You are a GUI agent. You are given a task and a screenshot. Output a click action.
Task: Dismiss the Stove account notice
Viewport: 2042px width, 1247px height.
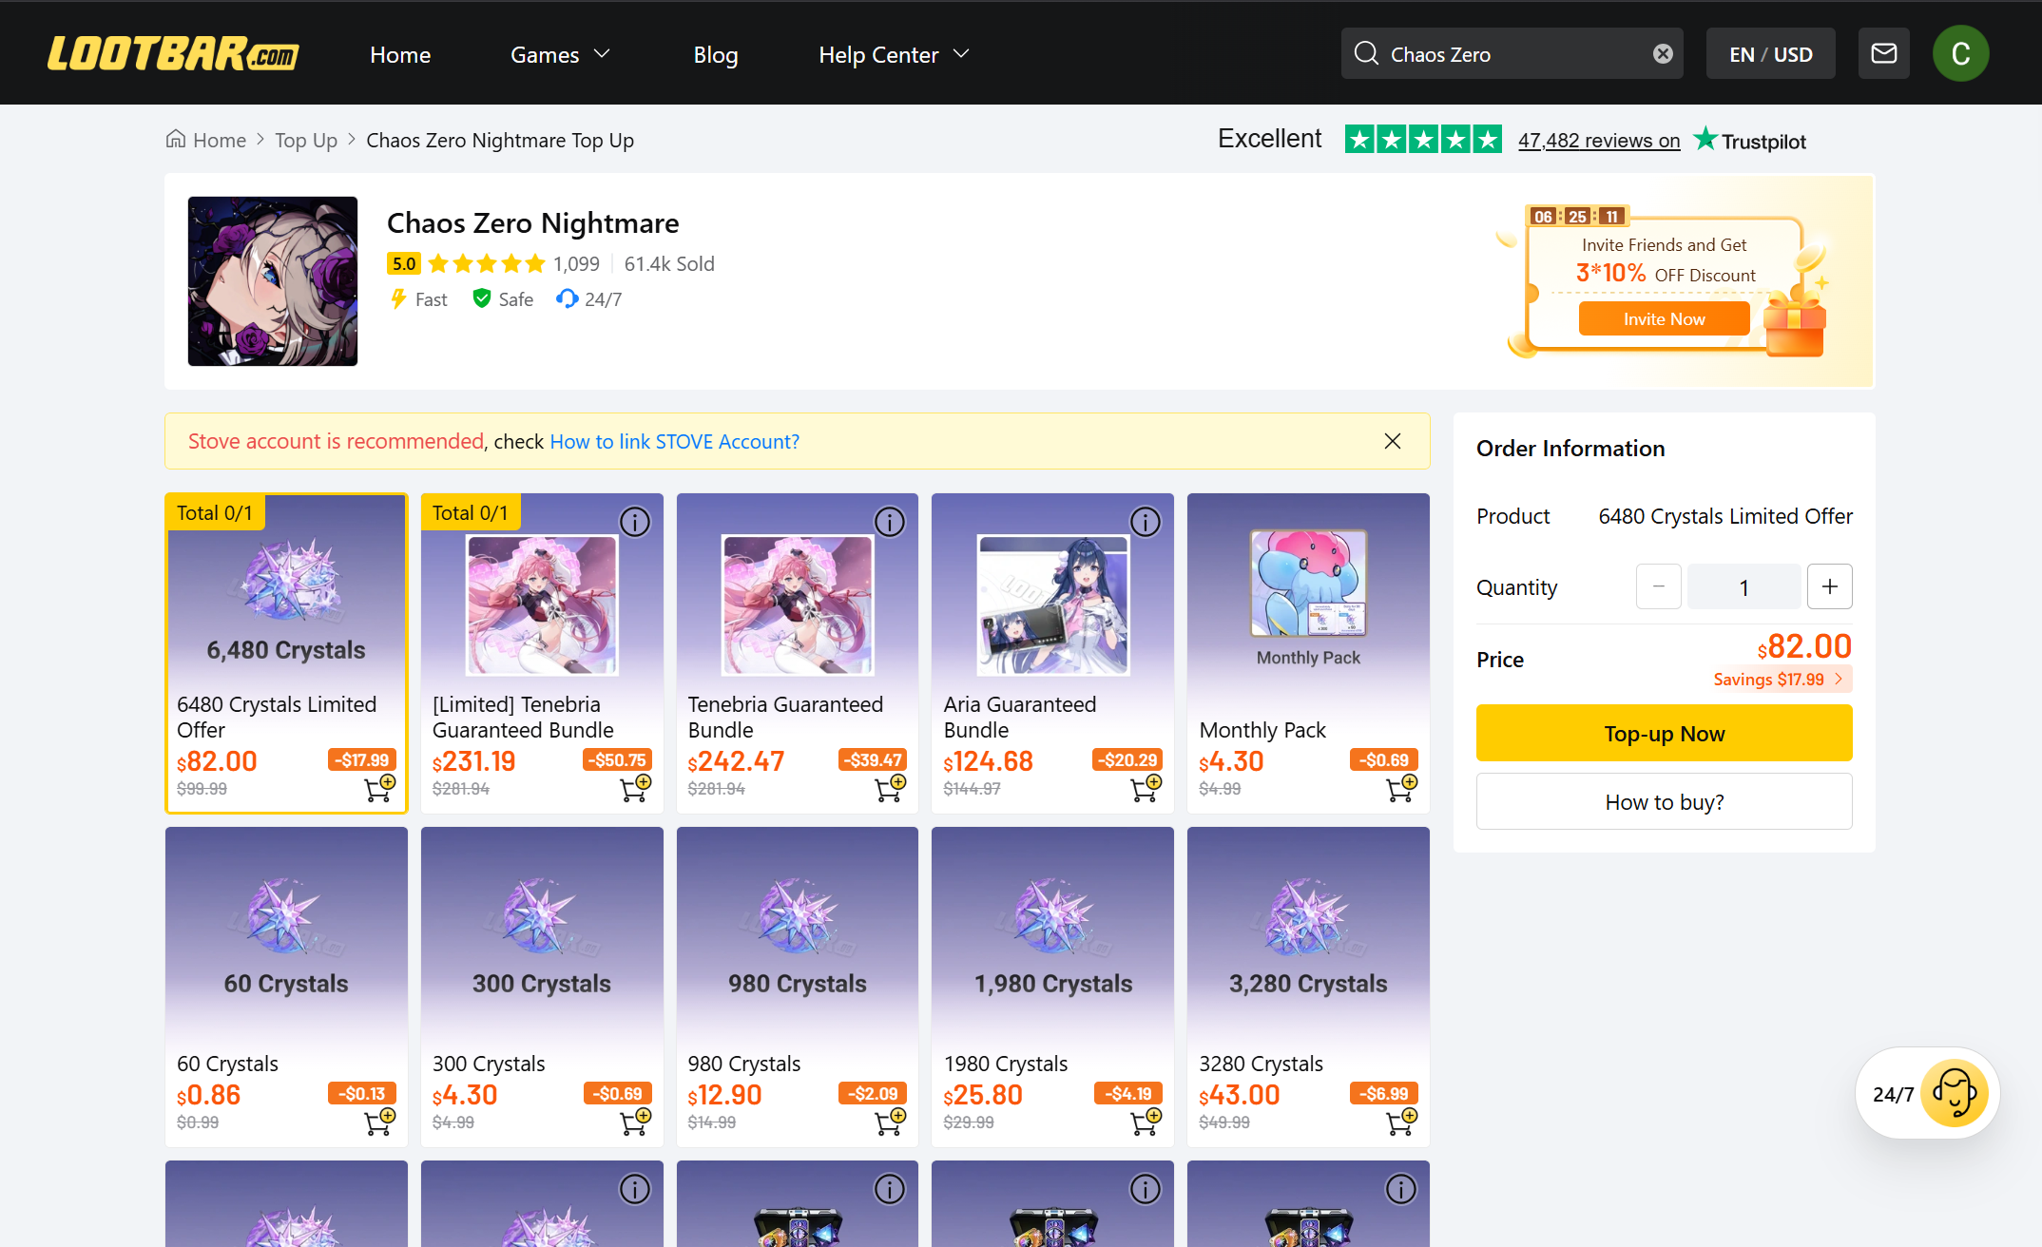pos(1393,441)
